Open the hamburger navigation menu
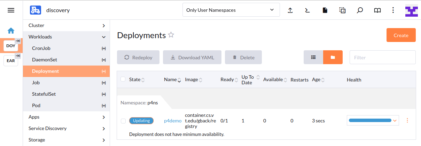This screenshot has width=421, height=146. pos(11,10)
